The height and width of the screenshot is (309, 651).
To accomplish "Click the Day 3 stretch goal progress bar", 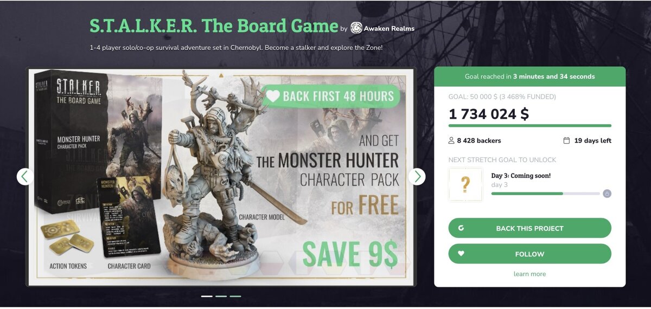I will [x=545, y=194].
